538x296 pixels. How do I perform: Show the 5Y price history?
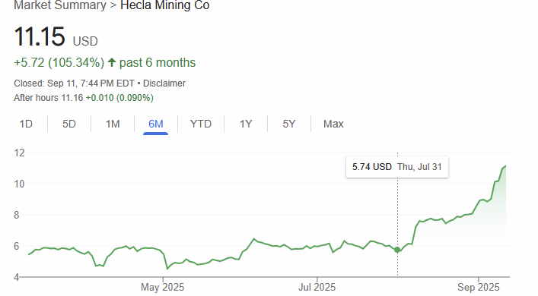click(289, 124)
